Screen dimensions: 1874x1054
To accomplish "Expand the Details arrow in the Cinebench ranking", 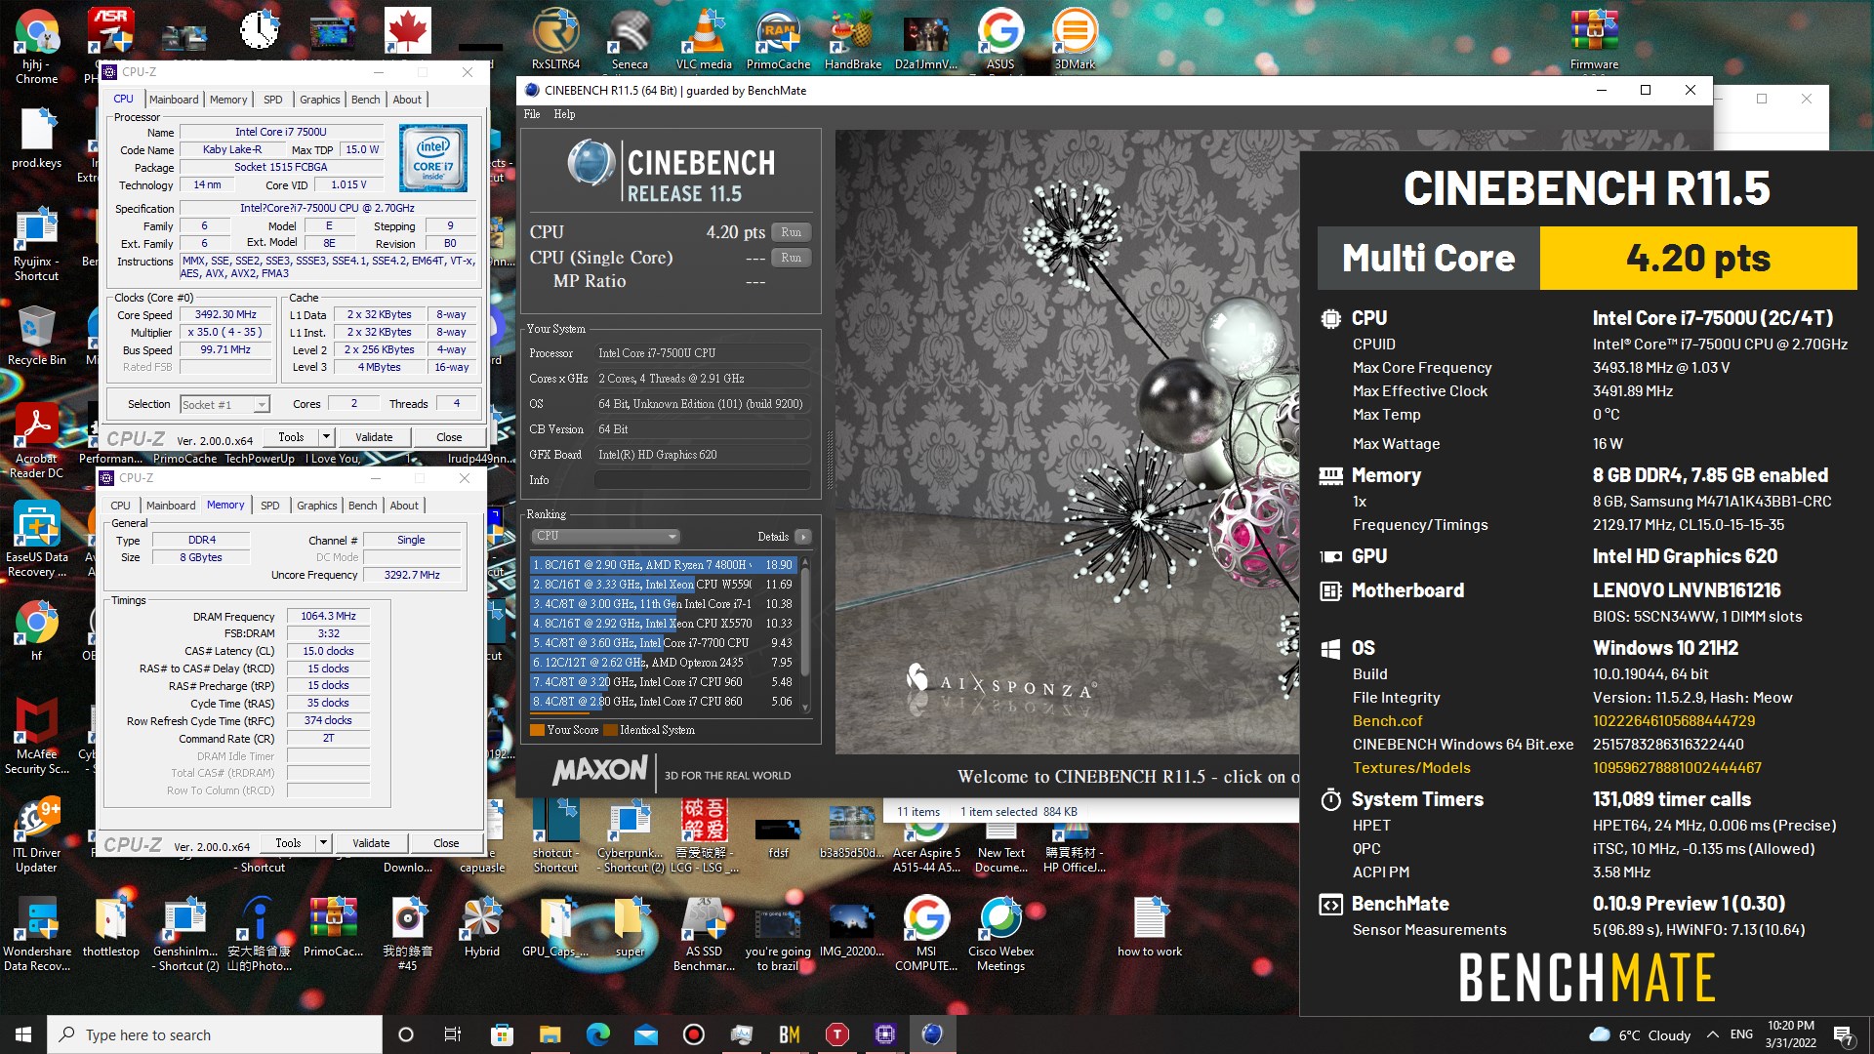I will (802, 537).
